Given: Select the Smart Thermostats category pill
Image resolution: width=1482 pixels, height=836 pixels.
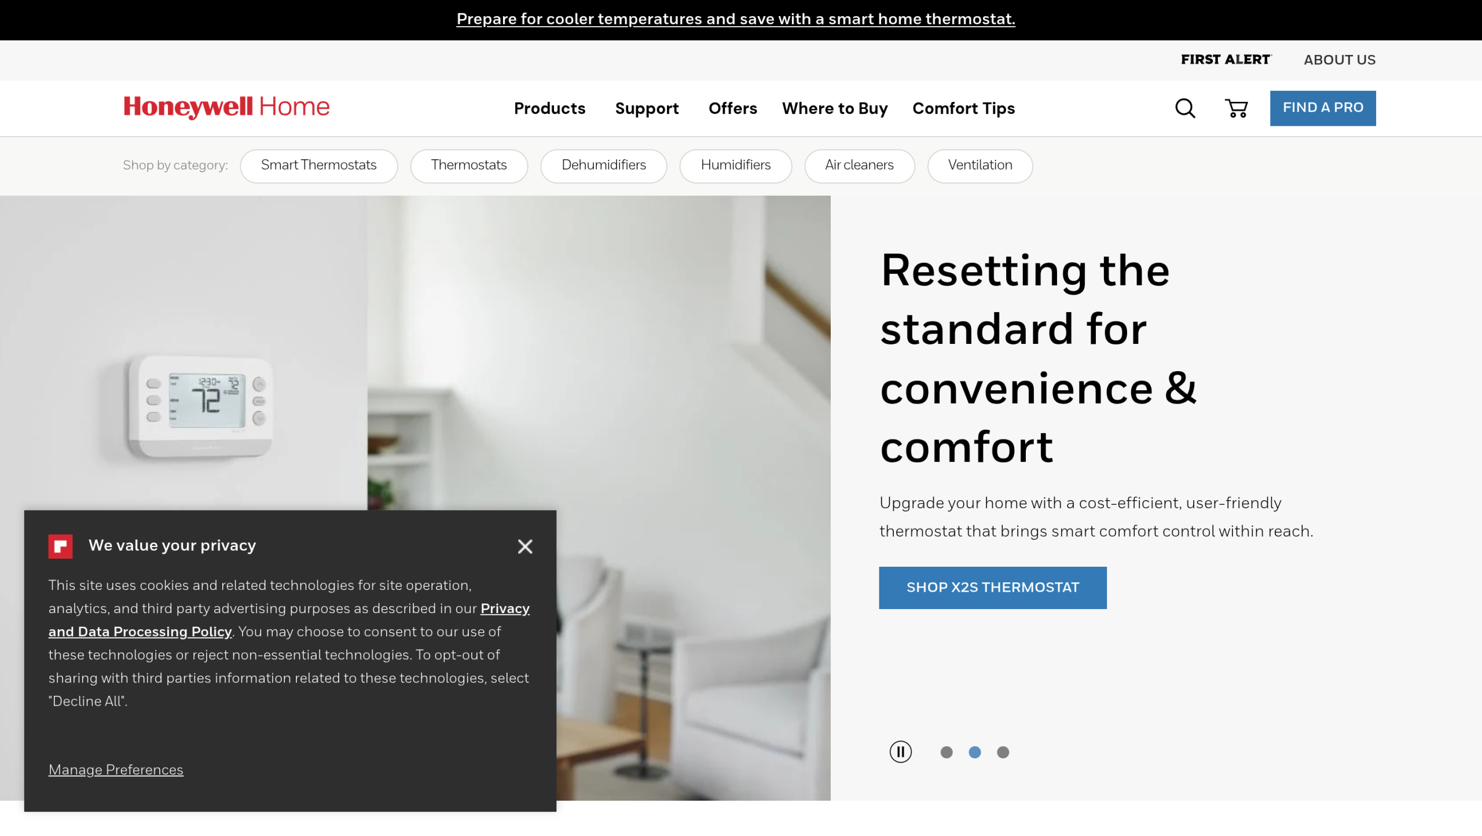Looking at the screenshot, I should (318, 166).
